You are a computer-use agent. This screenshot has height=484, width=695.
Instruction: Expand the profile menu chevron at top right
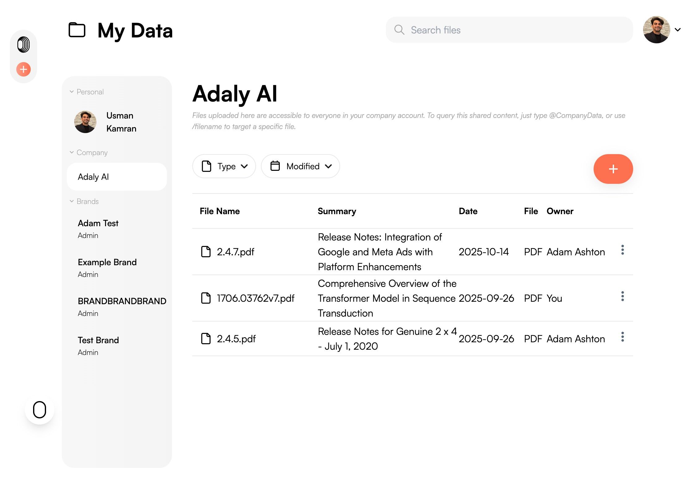click(x=678, y=30)
